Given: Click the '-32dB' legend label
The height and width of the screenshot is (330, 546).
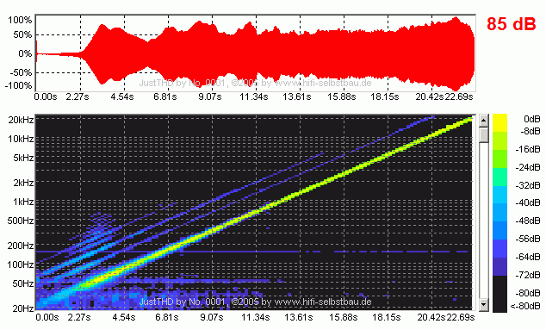Looking at the screenshot, I should (x=528, y=185).
